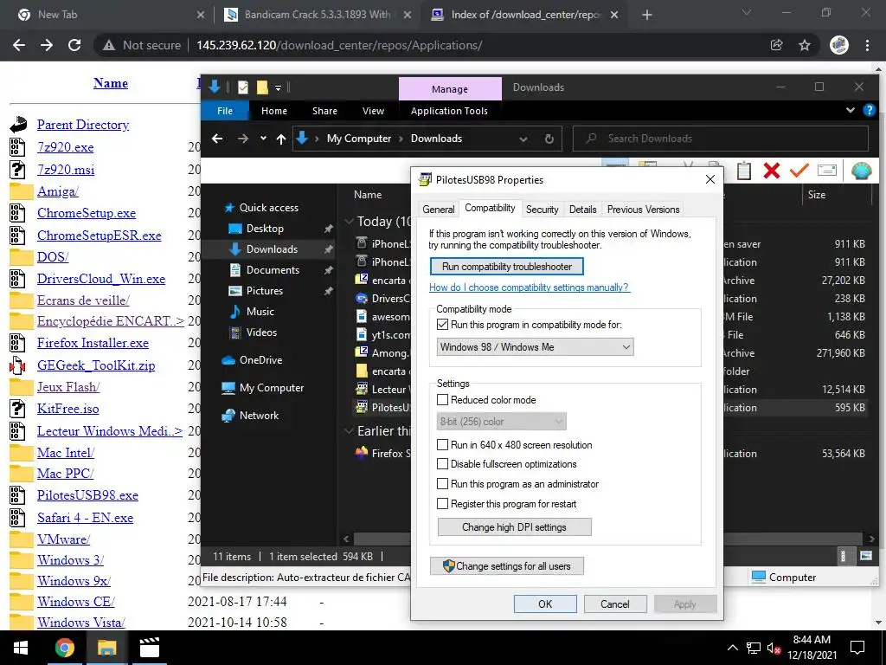
Task: Click Change high DPI settings button
Action: click(x=514, y=527)
